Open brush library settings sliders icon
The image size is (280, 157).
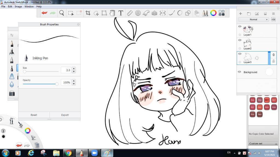pyautogui.click(x=12, y=35)
